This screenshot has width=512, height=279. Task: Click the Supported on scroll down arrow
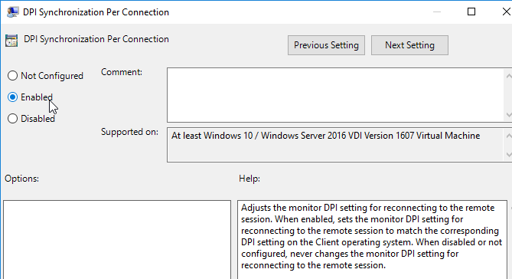508,154
